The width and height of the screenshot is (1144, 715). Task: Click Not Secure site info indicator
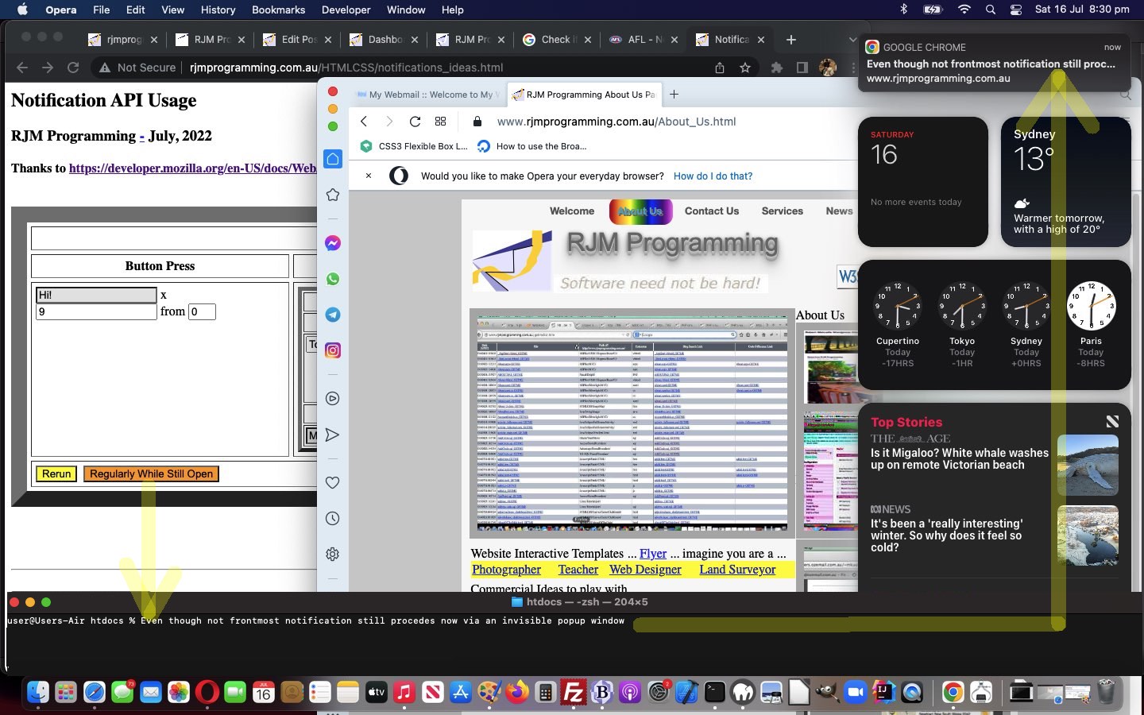tap(137, 68)
